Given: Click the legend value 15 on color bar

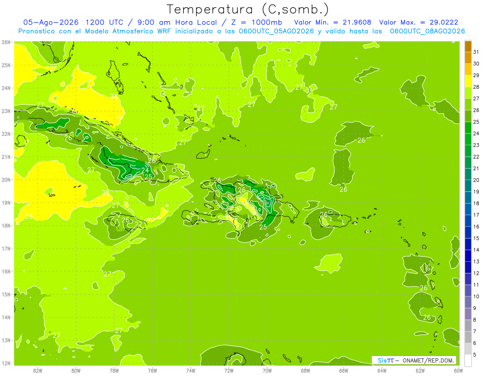Looking at the screenshot, I should coord(476,238).
